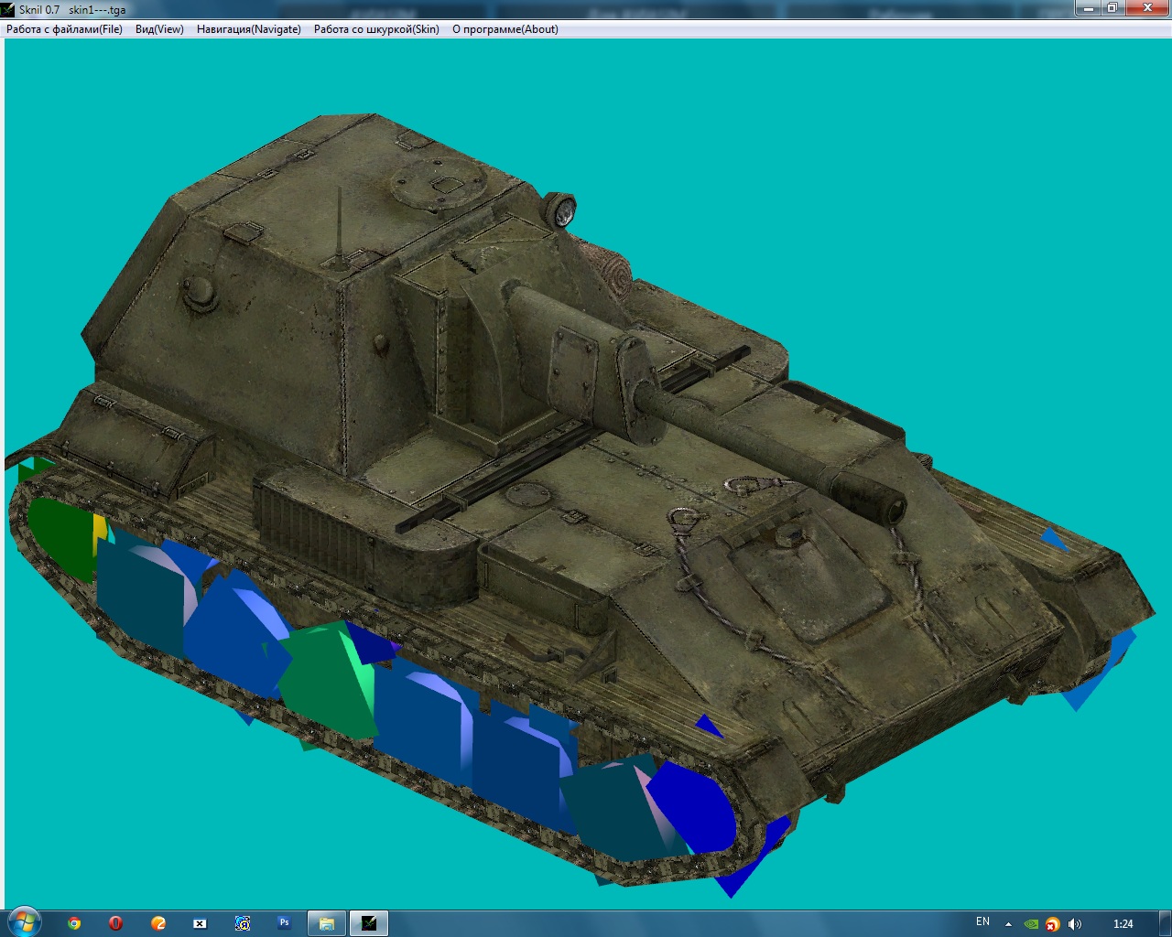The image size is (1172, 937).
Task: Restore down the Sknil window
Action: pyautogui.click(x=1112, y=8)
